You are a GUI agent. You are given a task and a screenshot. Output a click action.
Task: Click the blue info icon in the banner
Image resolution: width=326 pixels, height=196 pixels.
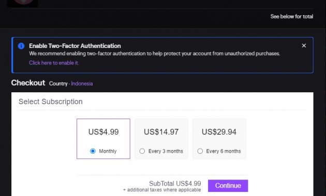(x=21, y=46)
